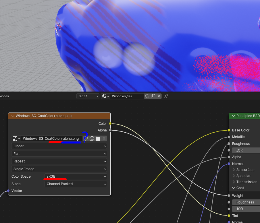The width and height of the screenshot is (260, 223).
Task: Expand the Specular panel
Action: point(234,176)
